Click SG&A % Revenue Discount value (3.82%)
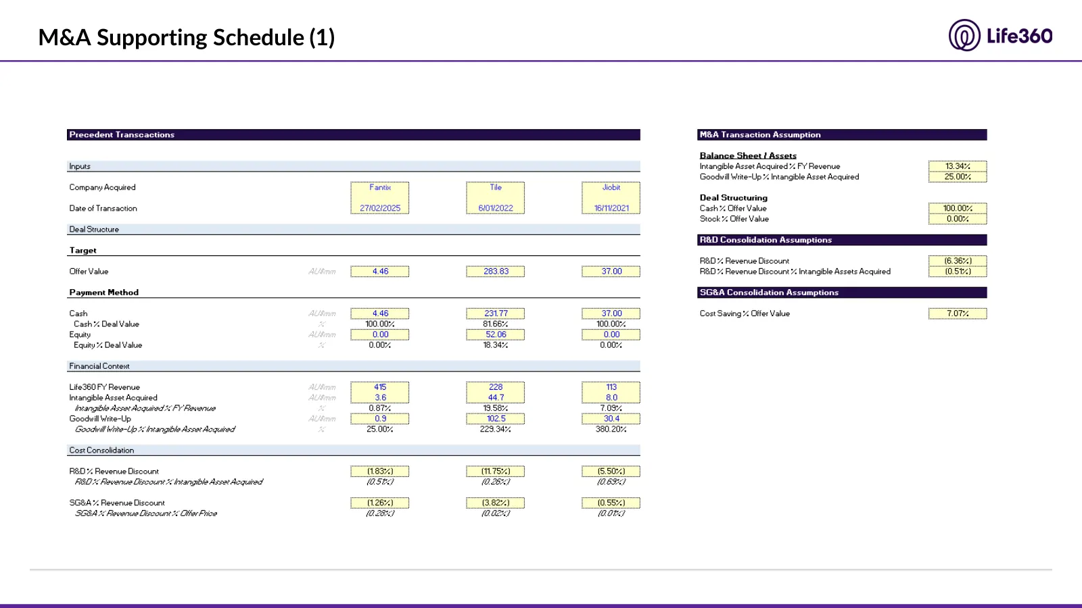1082x608 pixels. [496, 503]
